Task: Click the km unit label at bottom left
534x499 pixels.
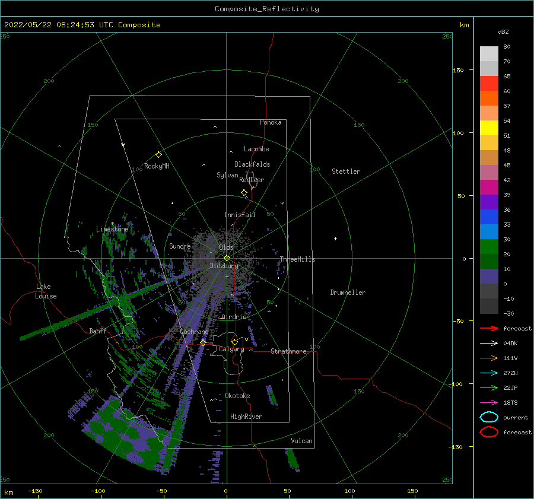Action: tap(9, 492)
